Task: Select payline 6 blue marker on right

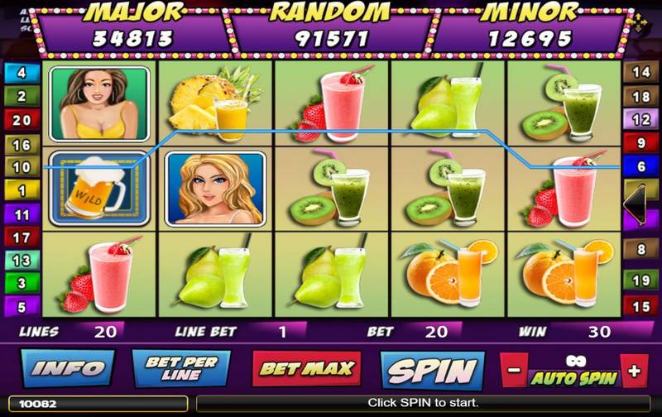Action: point(640,166)
